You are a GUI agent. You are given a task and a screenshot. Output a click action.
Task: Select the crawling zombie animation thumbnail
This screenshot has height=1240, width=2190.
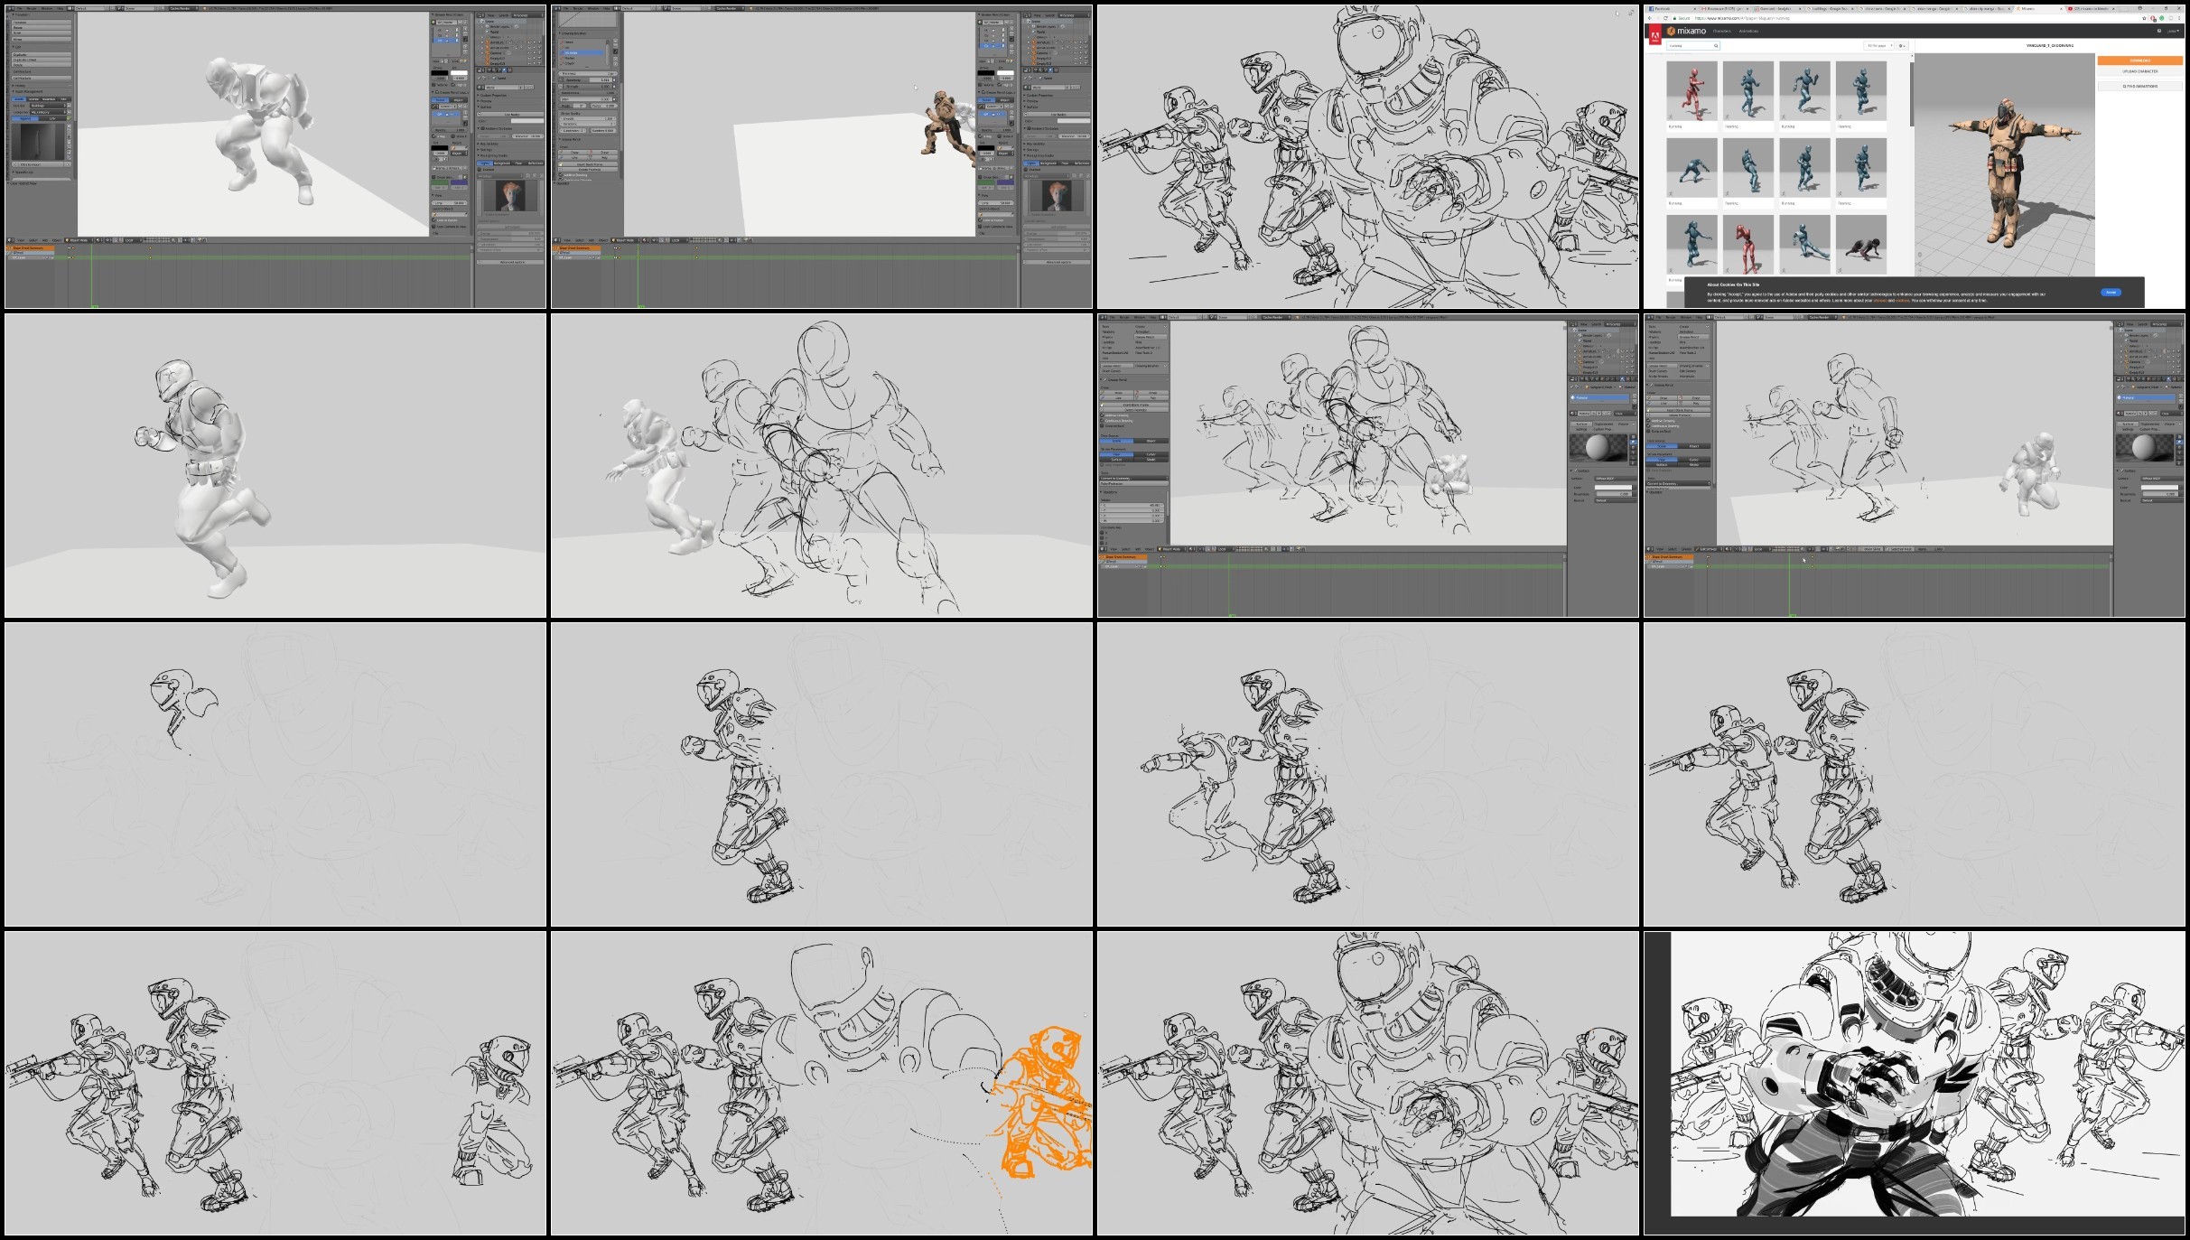pos(1861,246)
